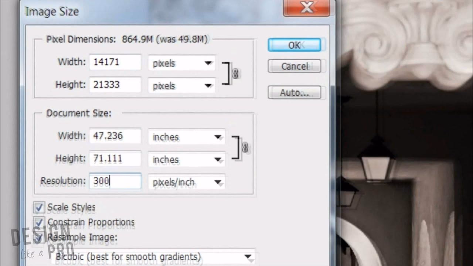Click the Cancel button
473x266 pixels.
coord(295,66)
